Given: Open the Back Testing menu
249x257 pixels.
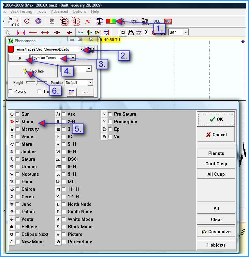Looking at the screenshot, I should tap(21, 11).
